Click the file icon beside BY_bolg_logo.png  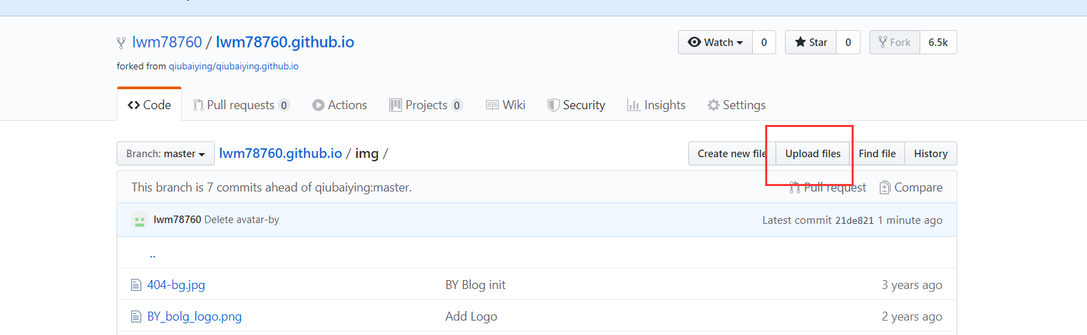(136, 316)
